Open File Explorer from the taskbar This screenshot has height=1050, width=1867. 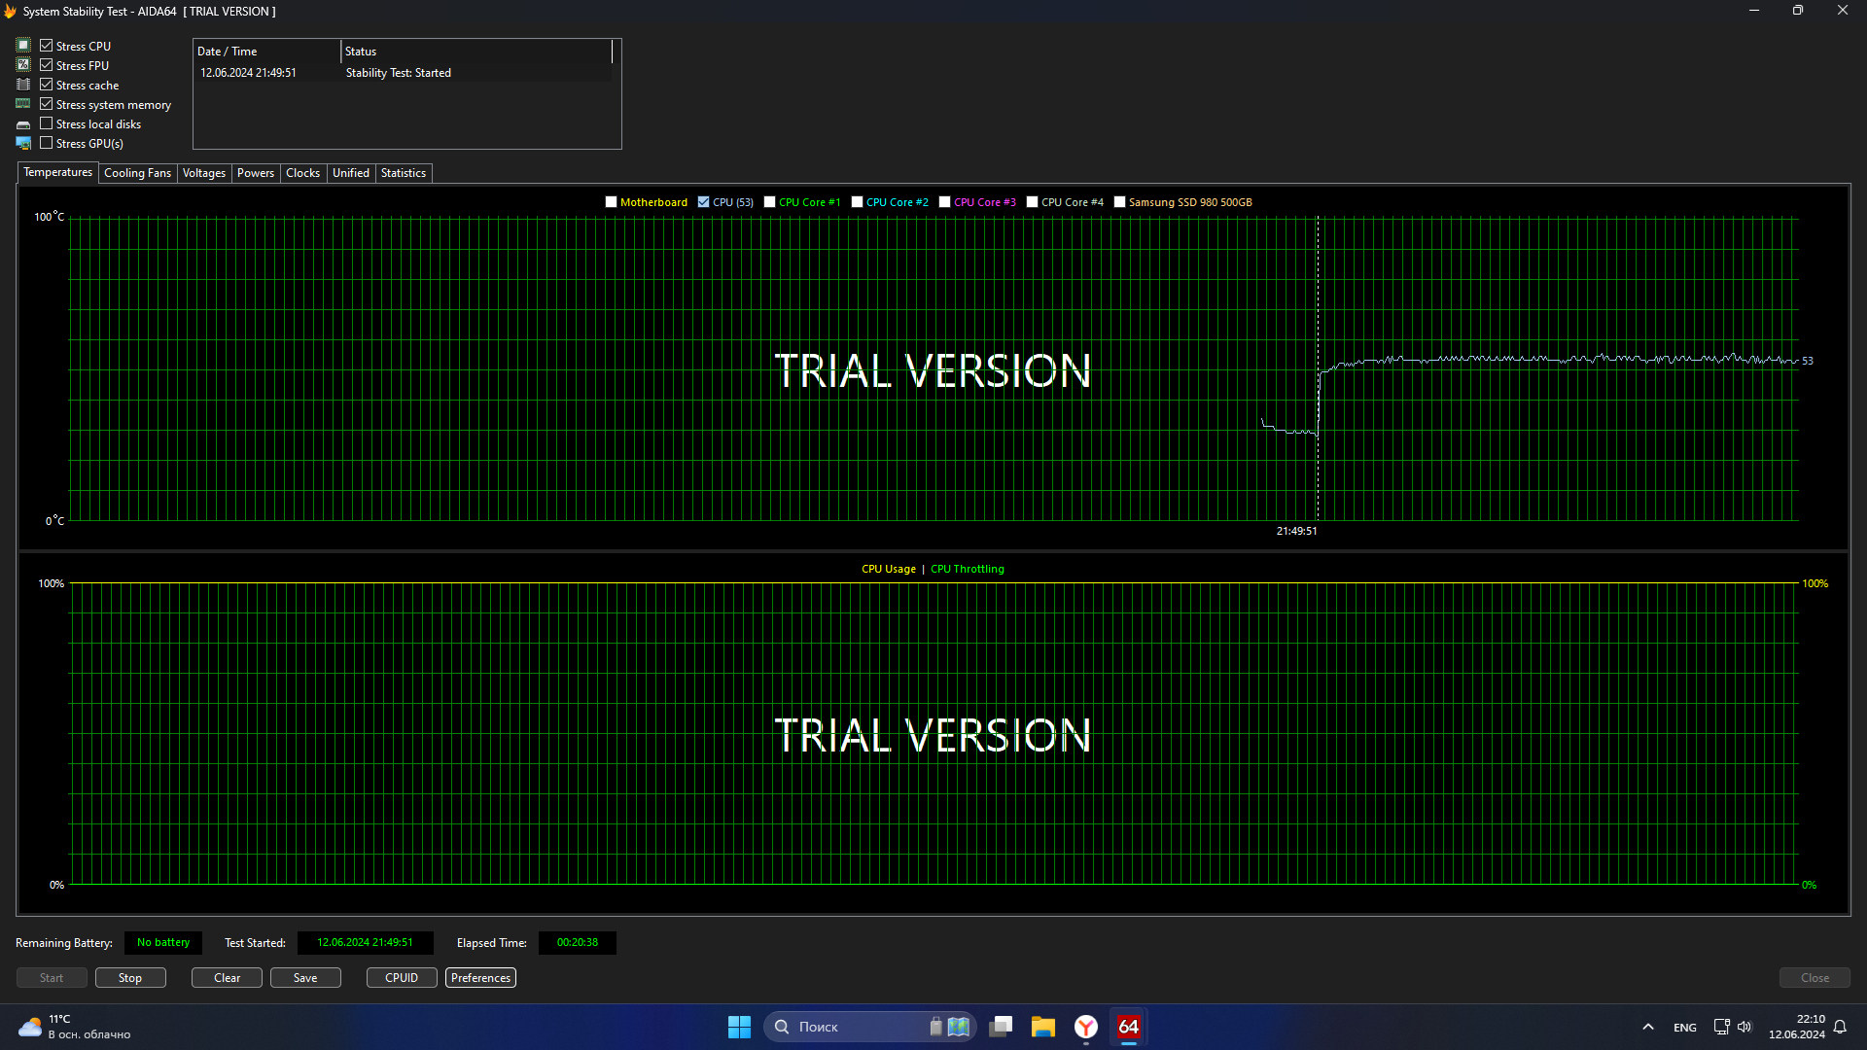(1042, 1027)
